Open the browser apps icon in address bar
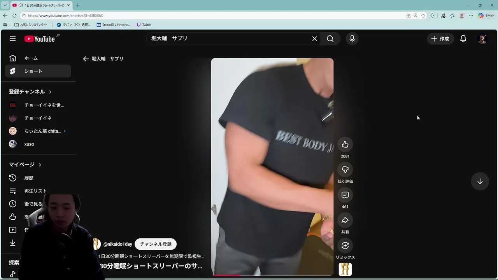 click(408, 16)
